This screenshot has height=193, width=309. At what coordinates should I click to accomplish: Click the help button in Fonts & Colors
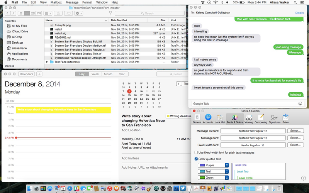(304, 178)
